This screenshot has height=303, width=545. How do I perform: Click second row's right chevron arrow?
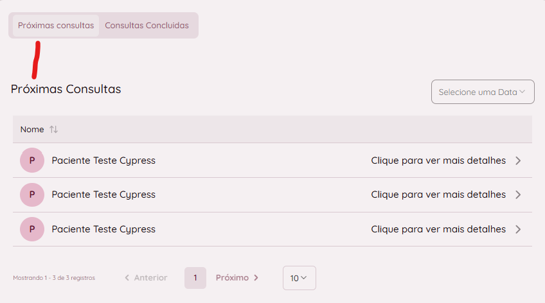[519, 195]
